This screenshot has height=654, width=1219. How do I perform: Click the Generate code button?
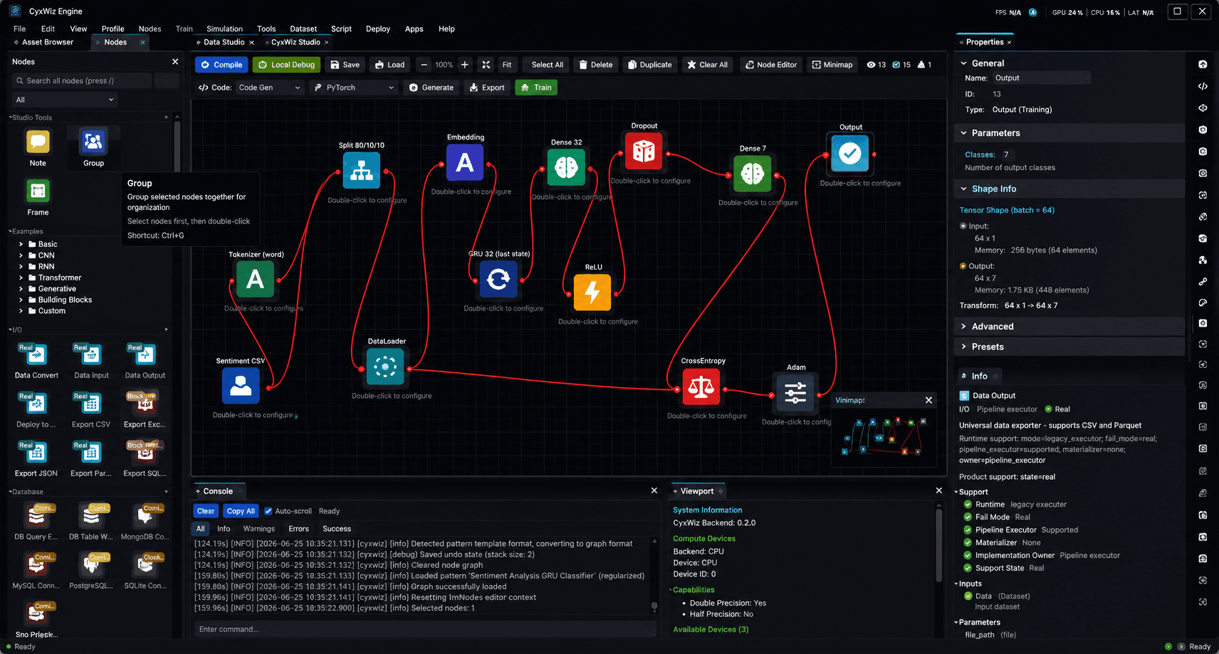431,88
